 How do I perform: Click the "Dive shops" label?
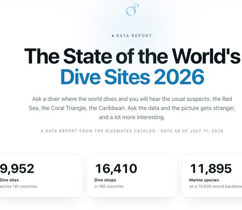click(x=105, y=180)
